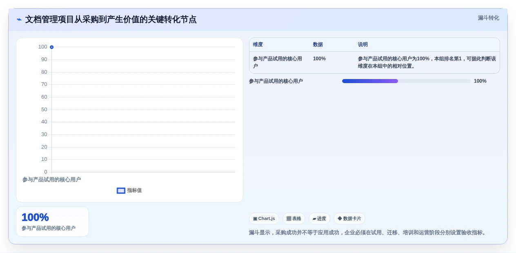Click the progress bar for 参与产品试用的核心用户
This screenshot has width=516, height=253.
click(406, 81)
